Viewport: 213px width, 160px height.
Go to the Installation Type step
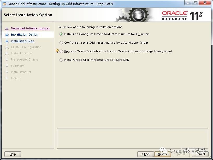pos(22,41)
